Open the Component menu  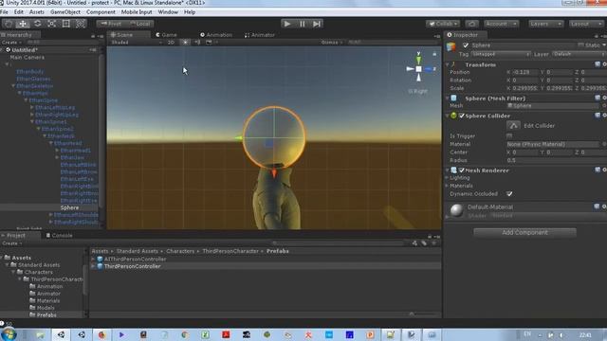101,12
